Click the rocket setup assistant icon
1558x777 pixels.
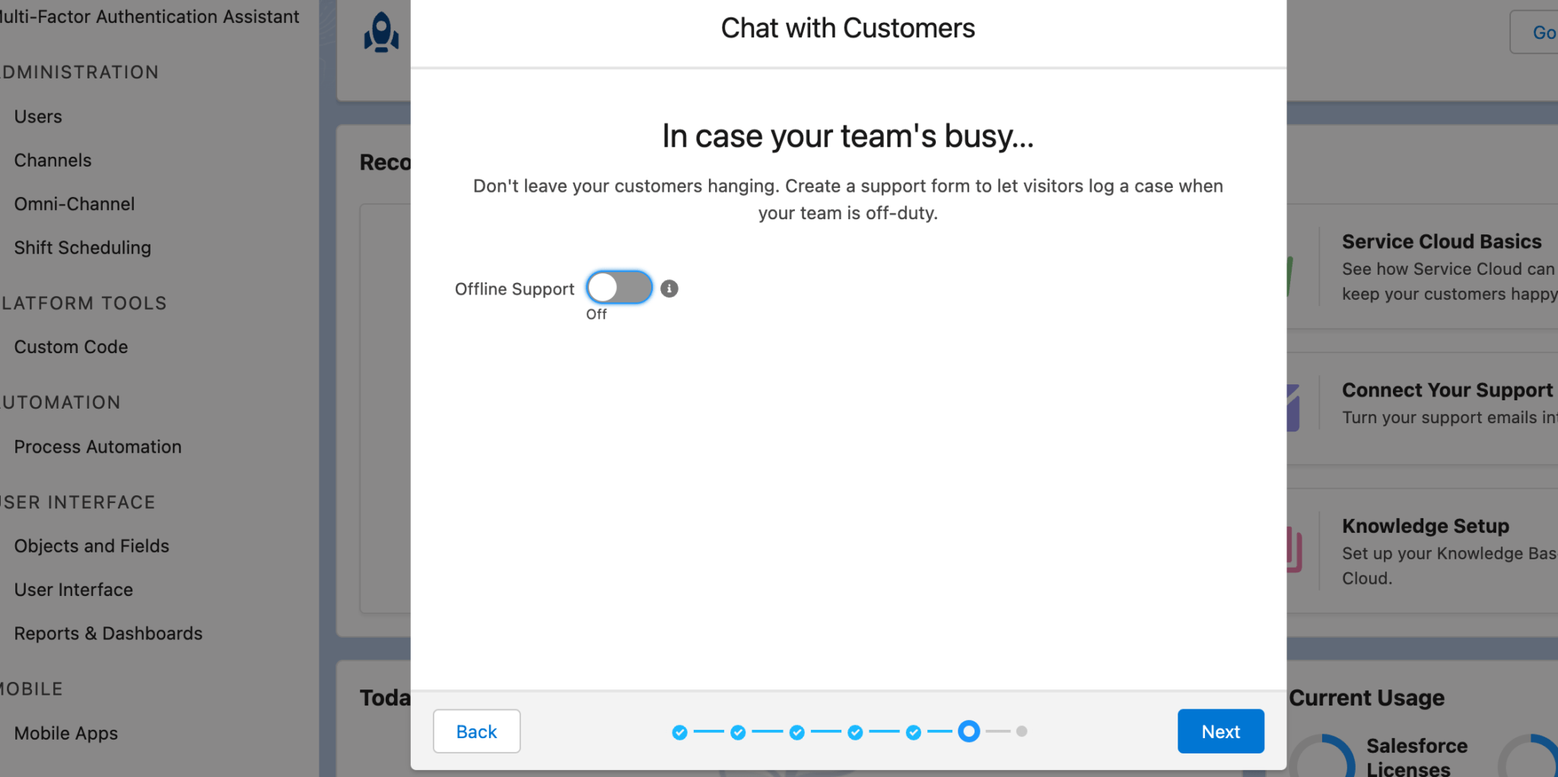[380, 32]
